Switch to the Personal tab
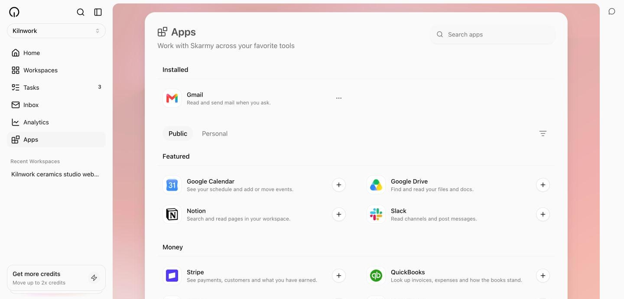The width and height of the screenshot is (624, 299). pos(214,133)
